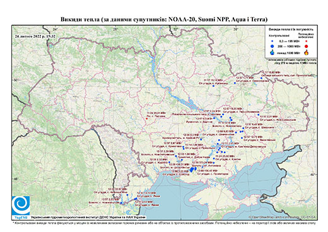Open the OpenStreetMap contributors attribution
The image size is (328, 232).
coord(283,217)
